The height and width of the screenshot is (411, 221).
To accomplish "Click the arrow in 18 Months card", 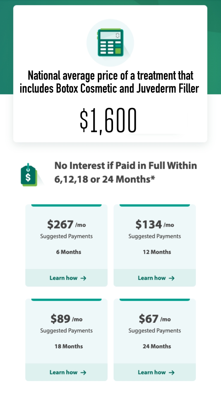I will pyautogui.click(x=83, y=372).
